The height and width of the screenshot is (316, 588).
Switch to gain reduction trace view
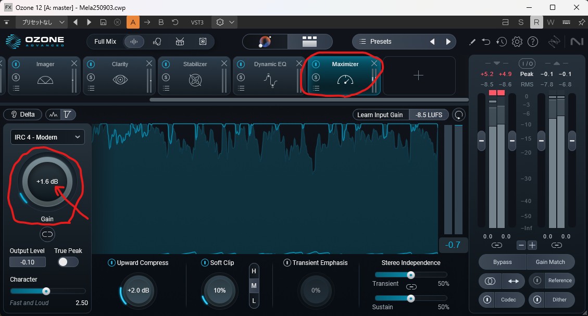point(68,115)
